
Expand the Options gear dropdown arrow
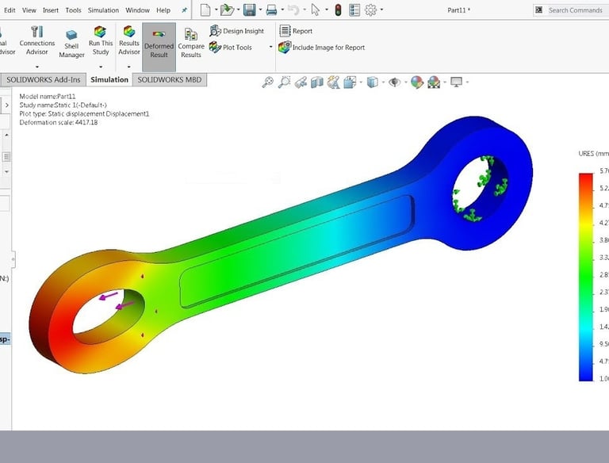(381, 10)
